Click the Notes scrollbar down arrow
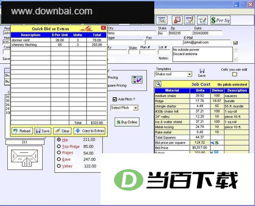Screen dimensions: 255x206 [235, 59]
